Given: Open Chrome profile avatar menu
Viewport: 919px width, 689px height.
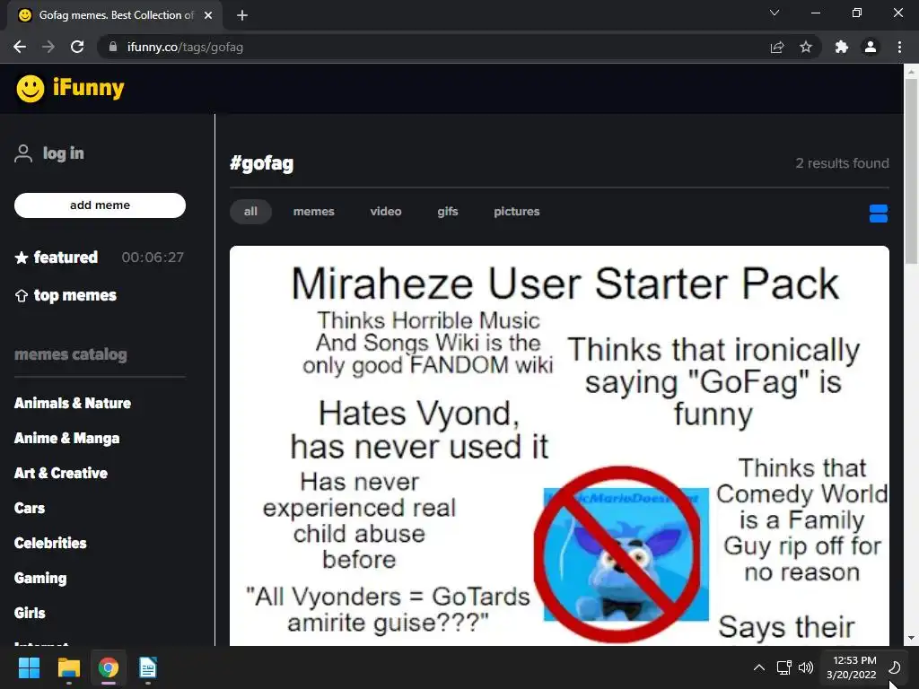Looking at the screenshot, I should click(871, 47).
